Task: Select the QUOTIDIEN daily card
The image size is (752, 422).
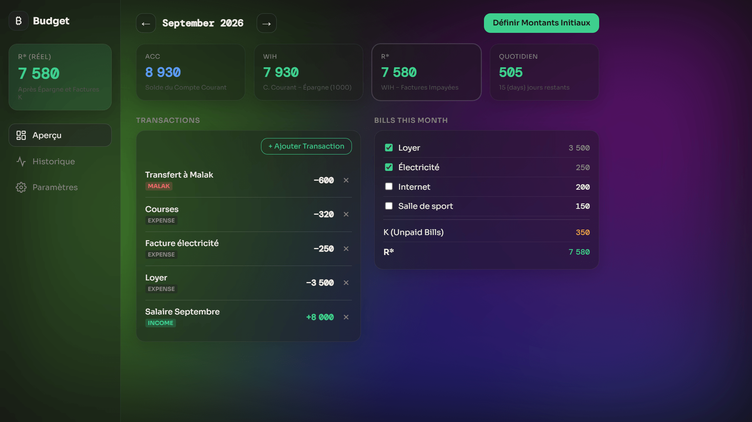Action: (x=544, y=72)
